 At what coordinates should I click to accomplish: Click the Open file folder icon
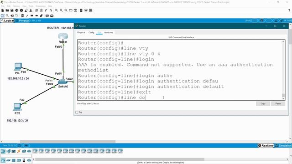point(7,10)
